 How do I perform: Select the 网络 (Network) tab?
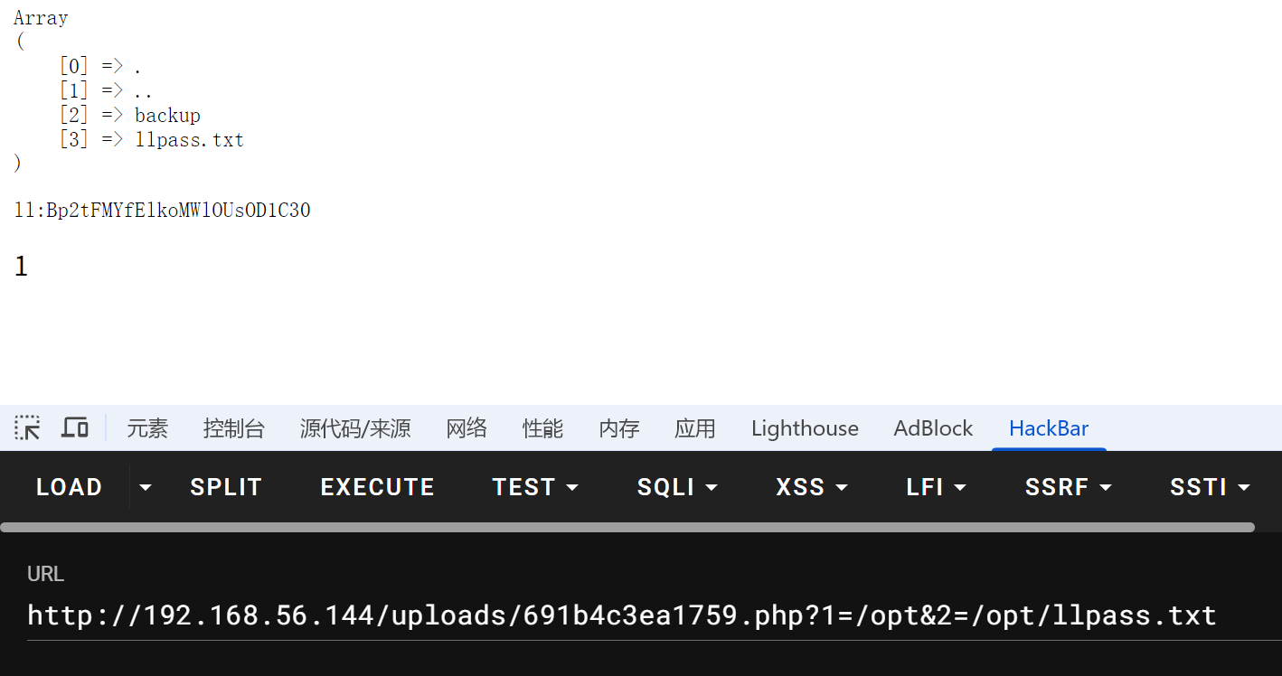467,428
